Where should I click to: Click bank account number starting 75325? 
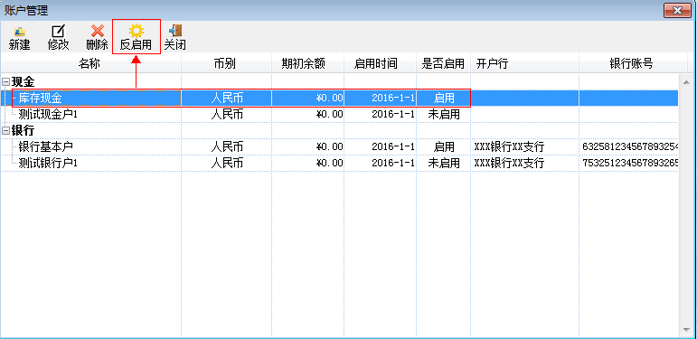point(630,163)
